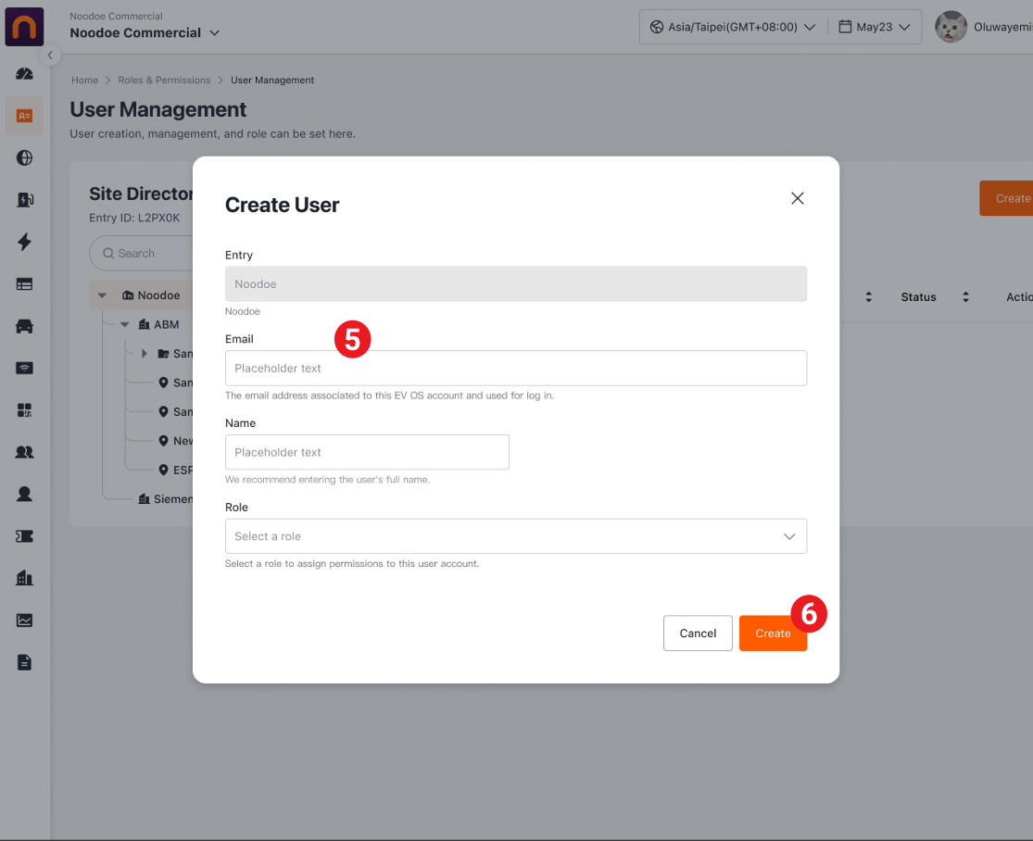Open the car vehicle sidebar icon
1033x841 pixels.
click(x=24, y=326)
